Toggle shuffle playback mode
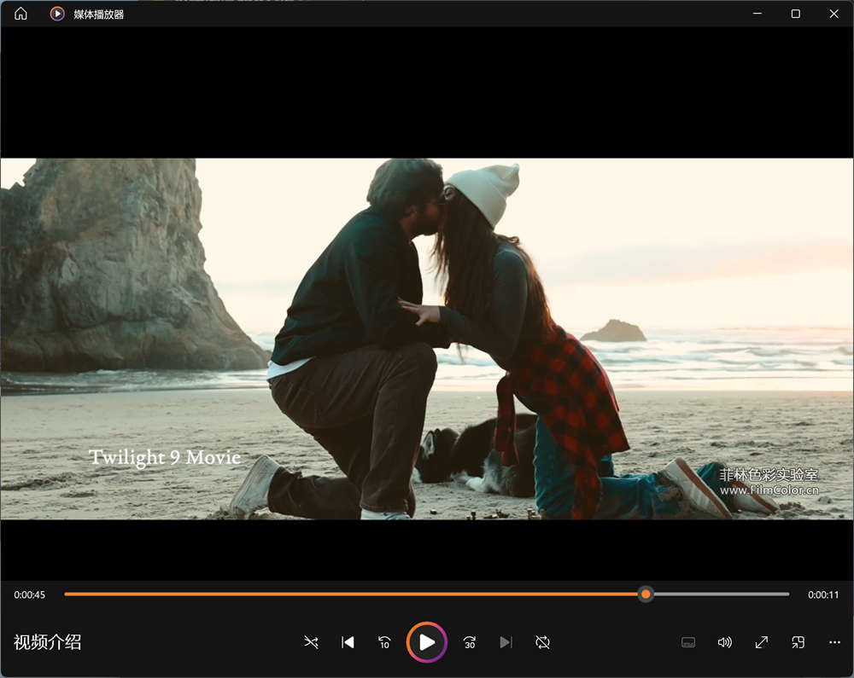 pyautogui.click(x=311, y=642)
